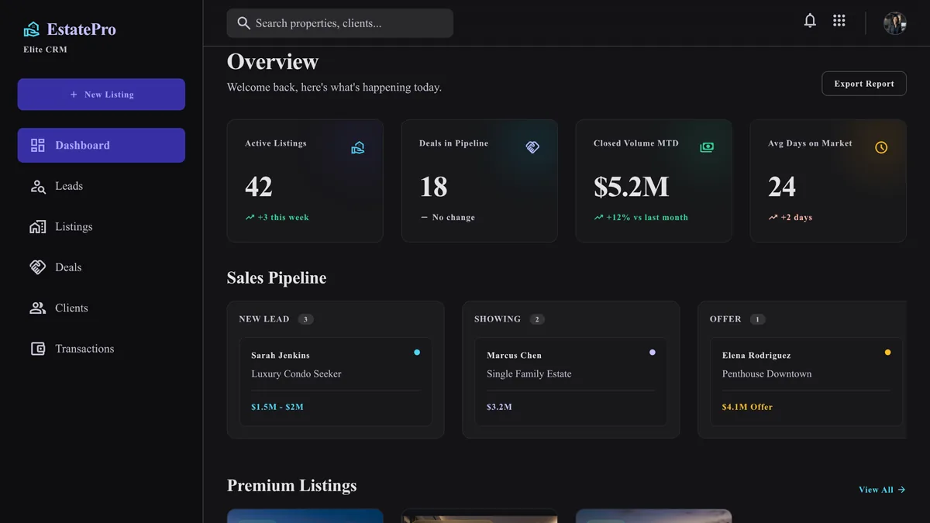Open the Listings section
Image resolution: width=930 pixels, height=523 pixels.
point(102,226)
